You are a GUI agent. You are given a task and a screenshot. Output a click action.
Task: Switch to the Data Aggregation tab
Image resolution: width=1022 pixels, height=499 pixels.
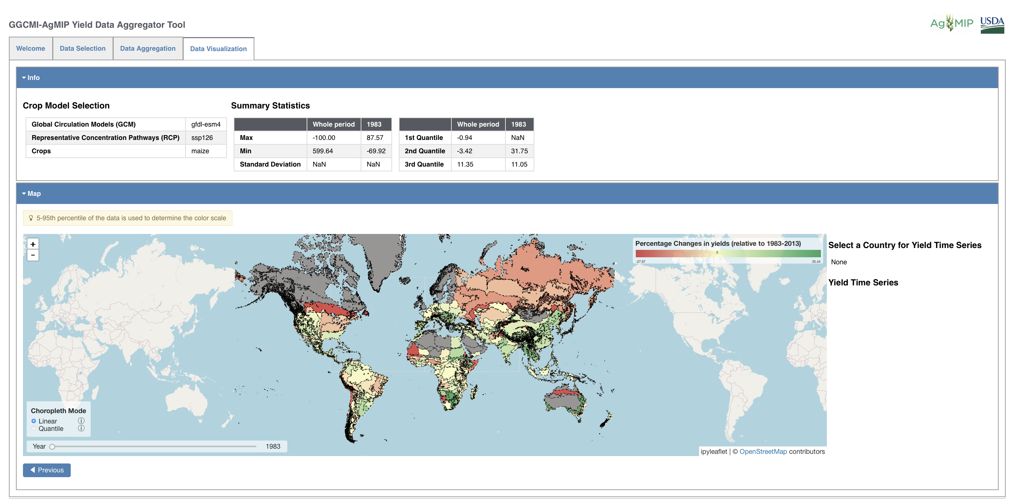147,48
